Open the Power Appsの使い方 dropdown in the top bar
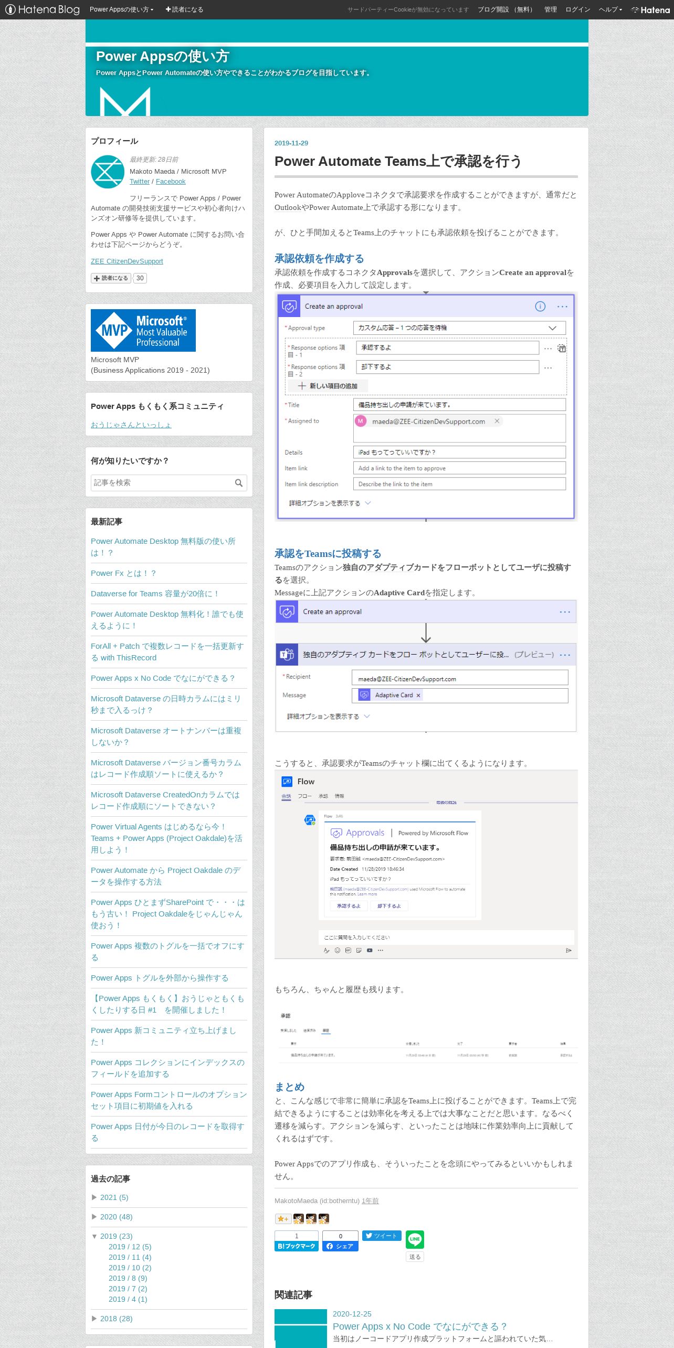This screenshot has height=1348, width=674. (x=121, y=9)
